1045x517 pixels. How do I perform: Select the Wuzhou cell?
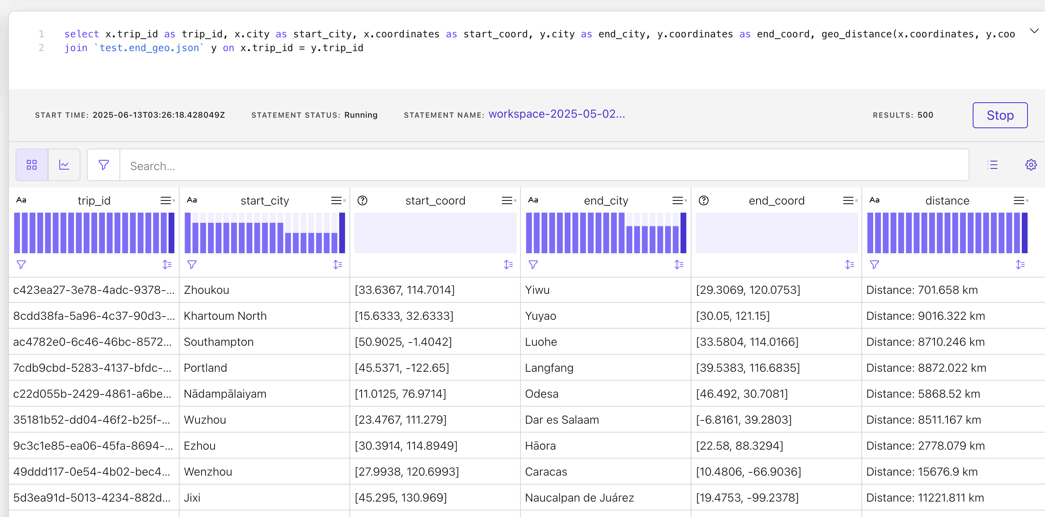265,420
